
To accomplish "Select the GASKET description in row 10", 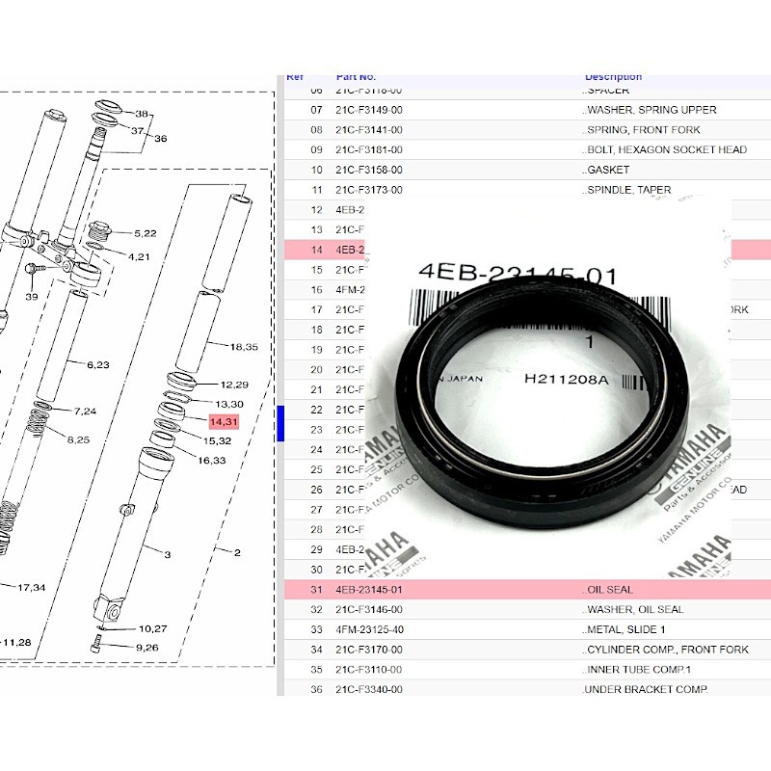I will pos(606,171).
